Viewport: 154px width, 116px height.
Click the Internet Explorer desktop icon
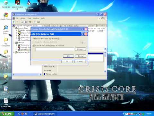coord(6,28)
